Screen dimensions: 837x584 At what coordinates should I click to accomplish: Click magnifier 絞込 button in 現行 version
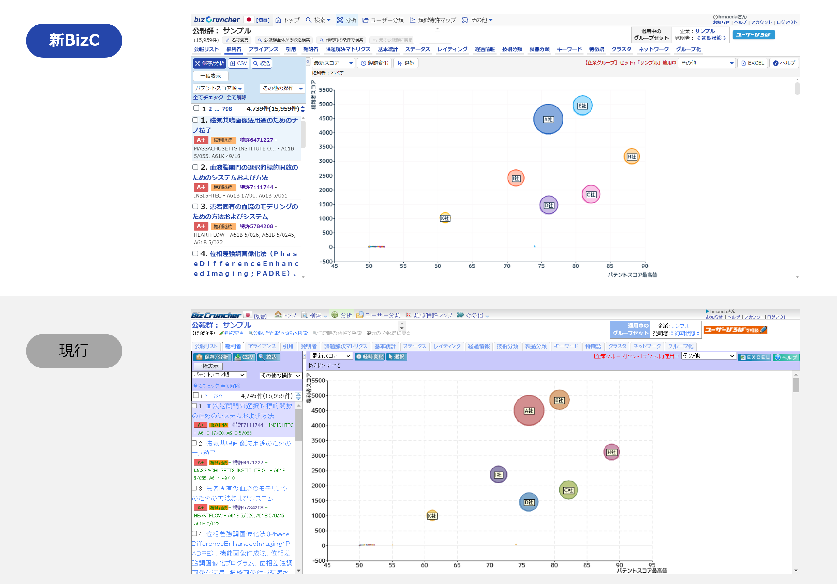(269, 357)
